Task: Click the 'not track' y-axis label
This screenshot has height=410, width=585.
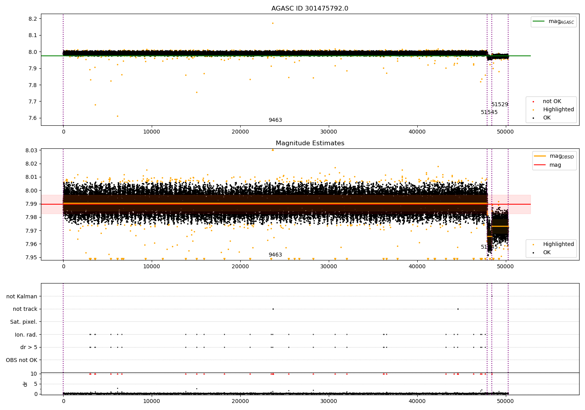Action: 25,309
